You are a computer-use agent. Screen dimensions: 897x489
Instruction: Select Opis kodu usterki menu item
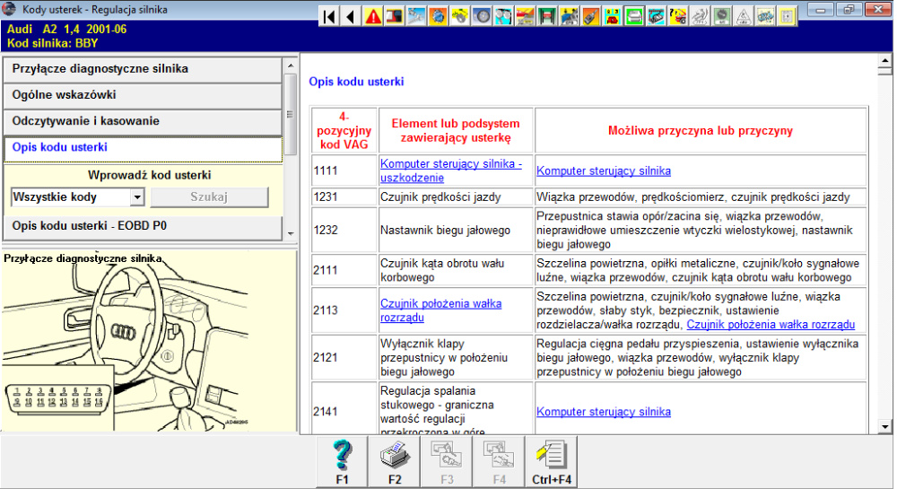(143, 148)
